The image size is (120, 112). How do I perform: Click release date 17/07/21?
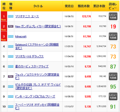tap(69, 46)
